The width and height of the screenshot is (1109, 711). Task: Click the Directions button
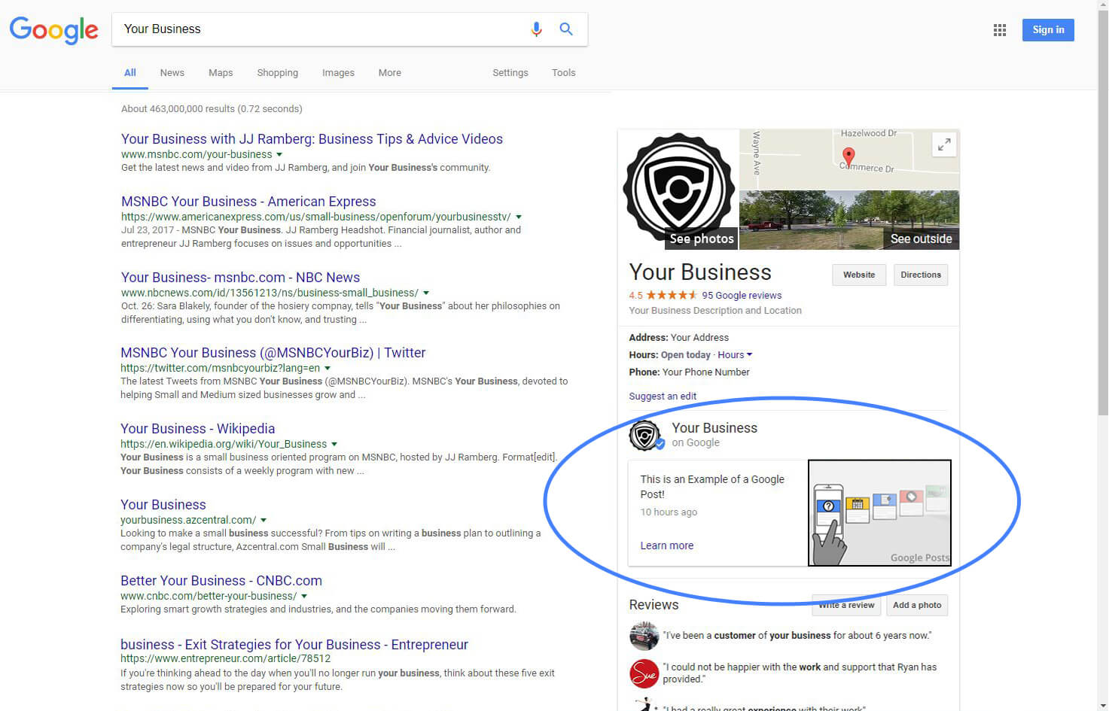(x=920, y=275)
